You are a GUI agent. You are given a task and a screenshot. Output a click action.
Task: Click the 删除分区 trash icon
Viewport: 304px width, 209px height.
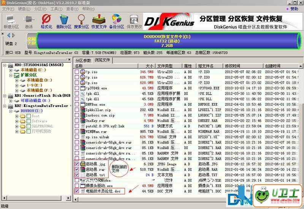coord(64,22)
